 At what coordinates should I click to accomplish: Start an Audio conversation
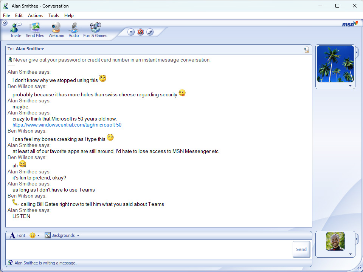[74, 30]
